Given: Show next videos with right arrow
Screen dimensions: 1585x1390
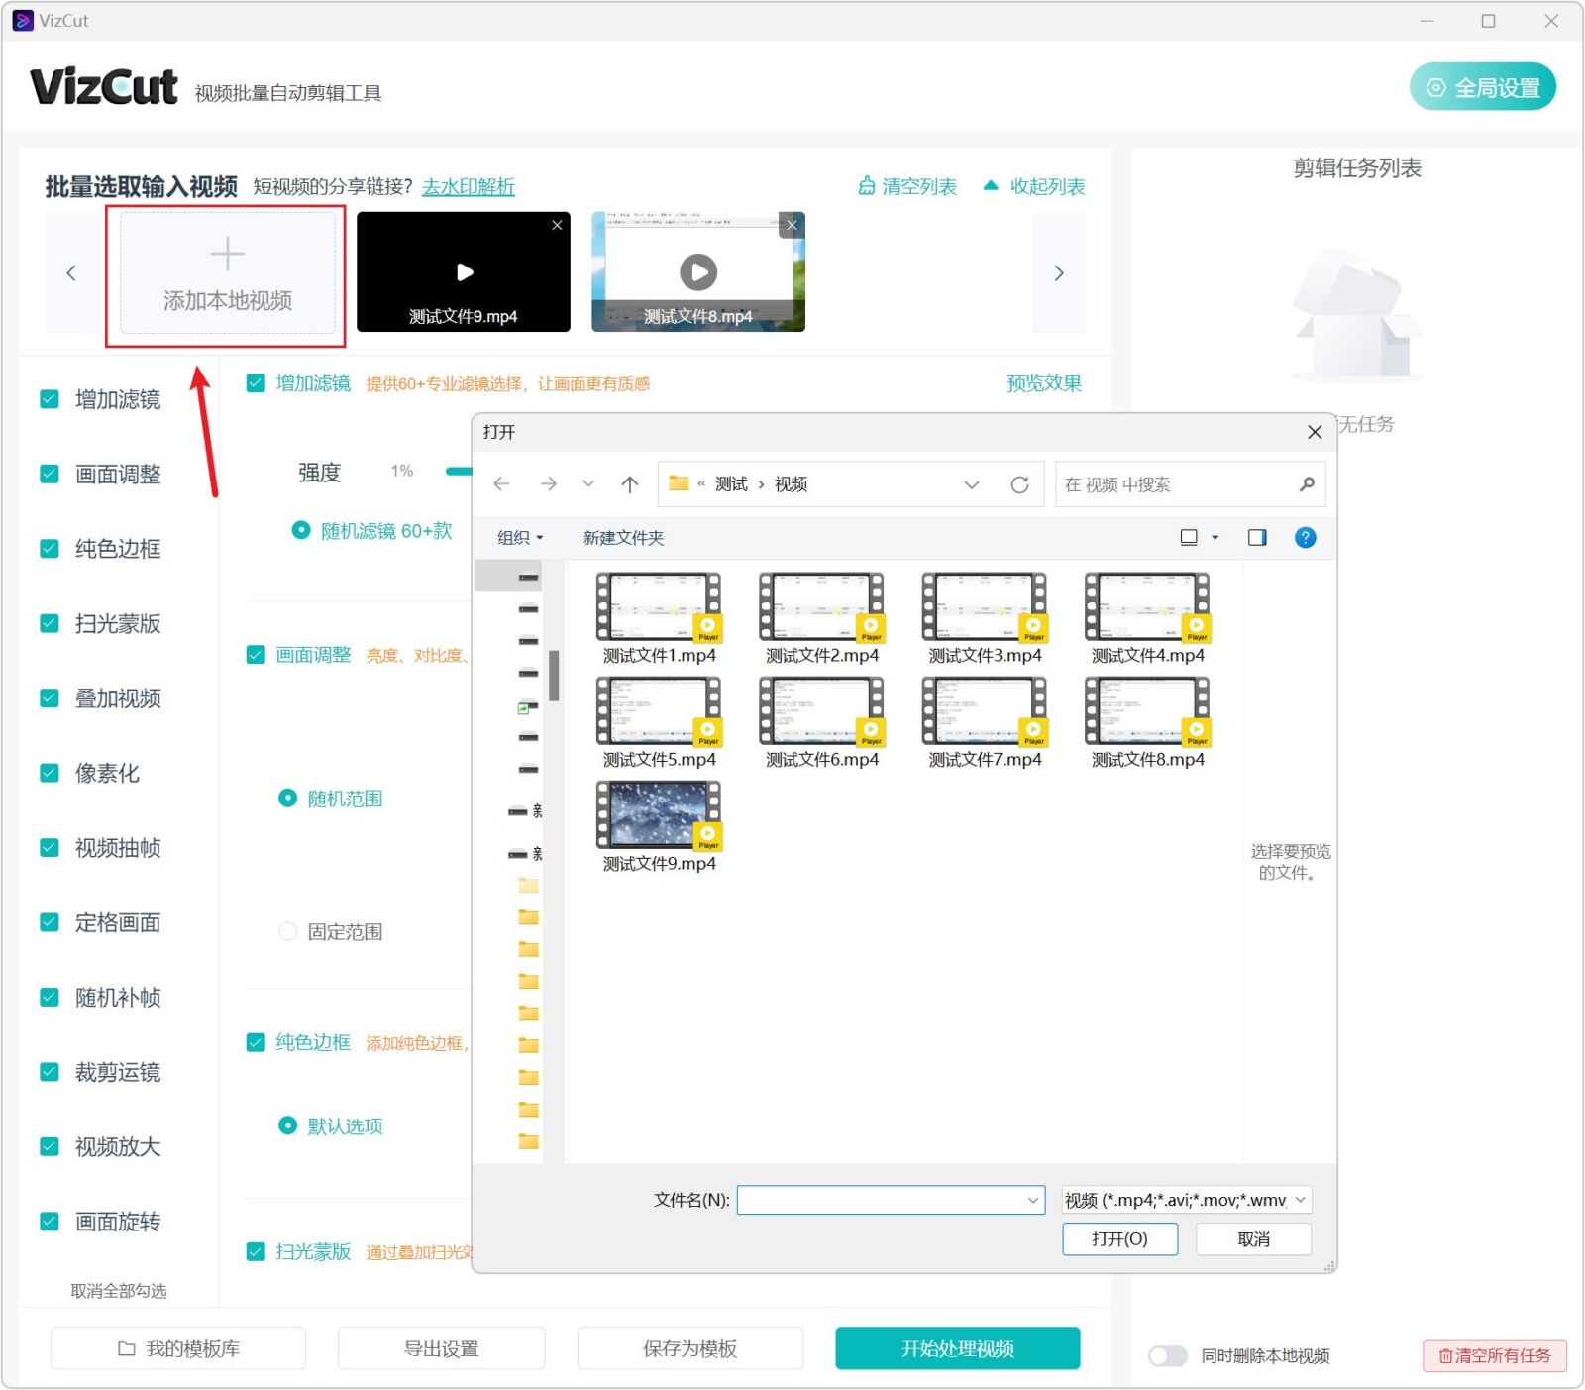Looking at the screenshot, I should (x=1058, y=272).
